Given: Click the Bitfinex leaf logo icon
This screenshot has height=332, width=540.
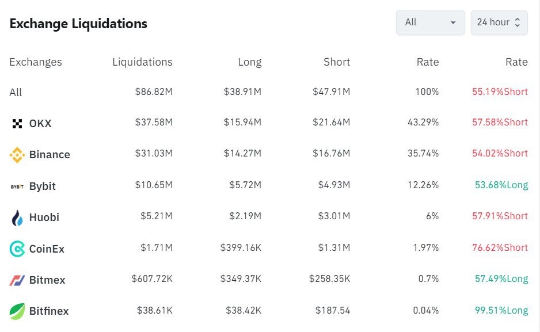Looking at the screenshot, I should coord(17,311).
